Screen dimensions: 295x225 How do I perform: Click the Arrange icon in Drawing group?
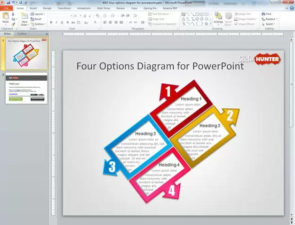tap(218, 18)
